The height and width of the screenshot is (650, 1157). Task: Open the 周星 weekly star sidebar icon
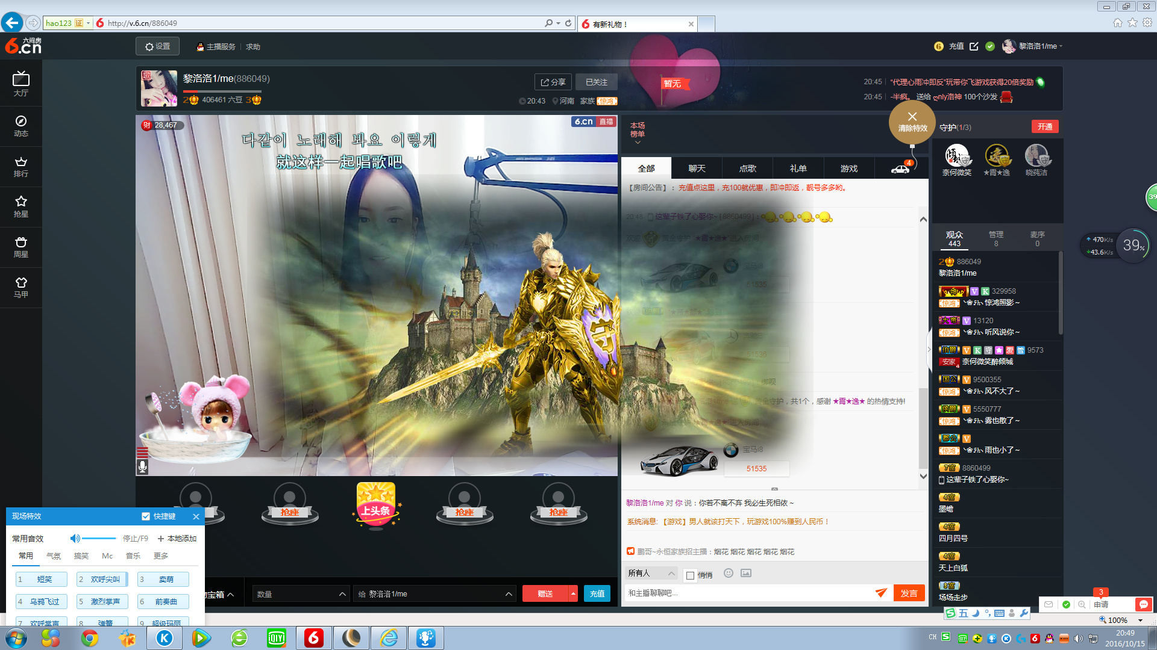click(21, 247)
